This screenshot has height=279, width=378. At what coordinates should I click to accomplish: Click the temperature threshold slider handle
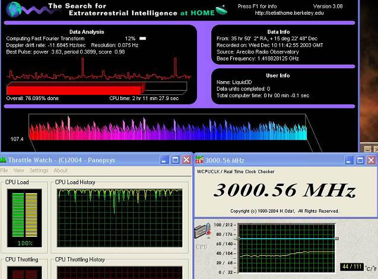pos(336,238)
